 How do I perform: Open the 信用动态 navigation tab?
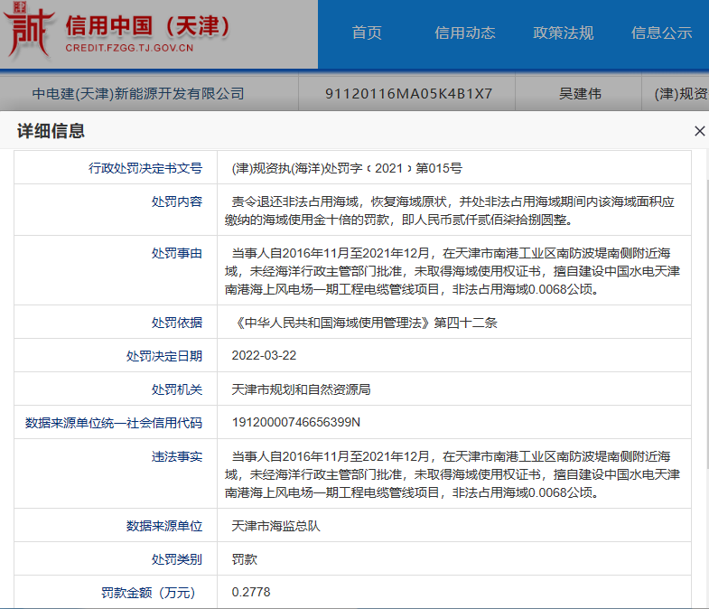coord(465,33)
